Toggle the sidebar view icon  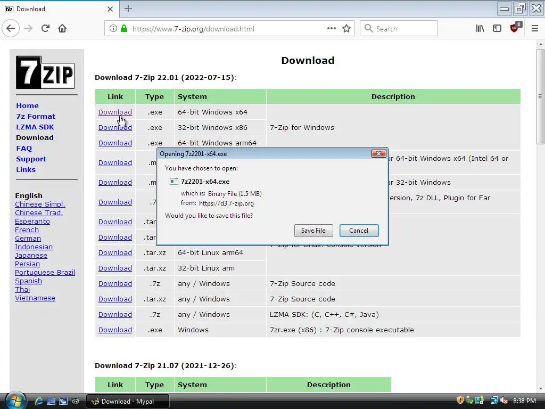pos(497,29)
